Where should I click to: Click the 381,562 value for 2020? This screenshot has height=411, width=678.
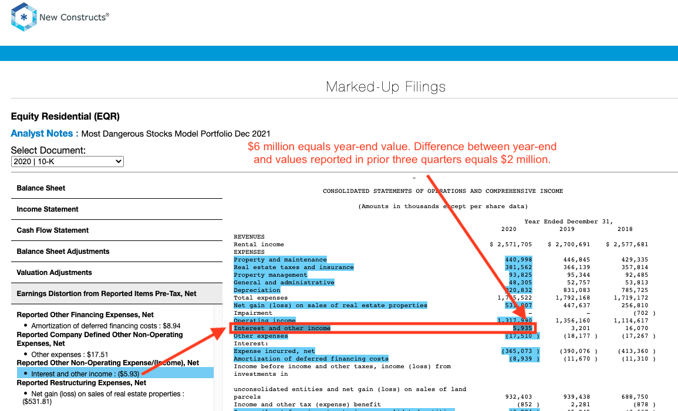(518, 267)
